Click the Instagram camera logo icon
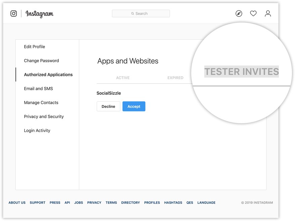This screenshot has height=221, width=295. tap(13, 13)
